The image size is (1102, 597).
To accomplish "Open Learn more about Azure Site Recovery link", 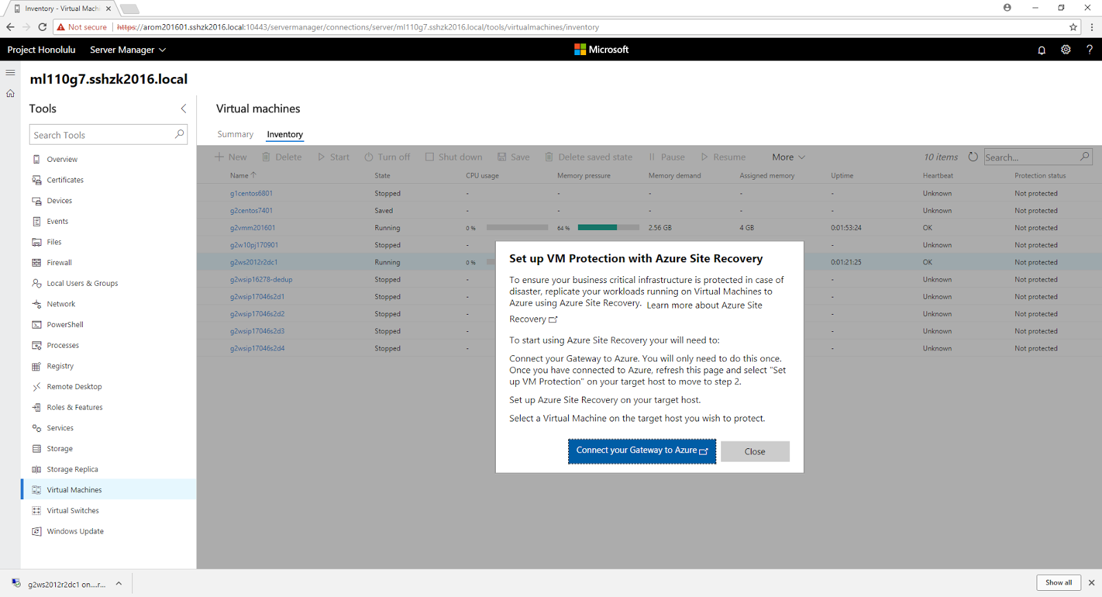I will coord(705,306).
